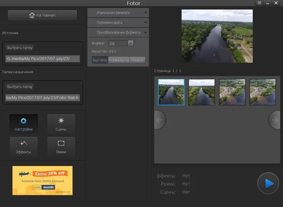Click the sun icon of Сцены
Screen dimensions: 283x207
(x=61, y=120)
